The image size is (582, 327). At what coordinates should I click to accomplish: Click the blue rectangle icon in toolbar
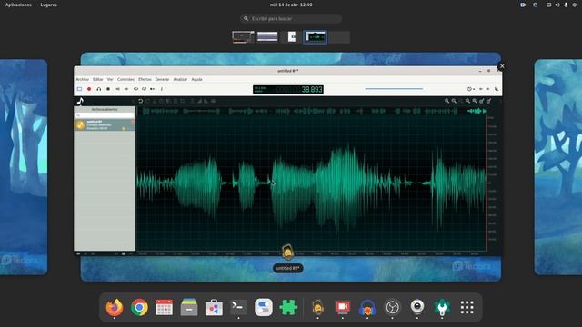79,89
